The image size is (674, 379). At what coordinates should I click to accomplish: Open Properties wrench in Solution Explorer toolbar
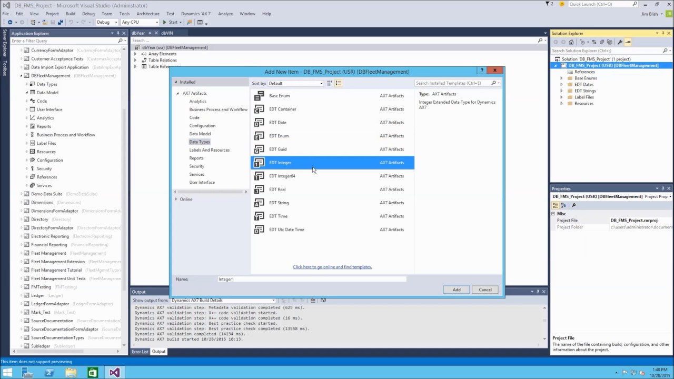(x=620, y=42)
